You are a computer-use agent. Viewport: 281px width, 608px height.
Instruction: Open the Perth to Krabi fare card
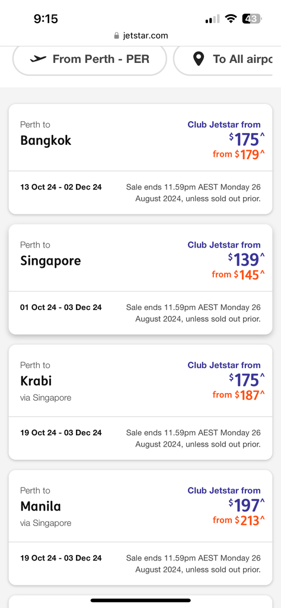pyautogui.click(x=140, y=402)
